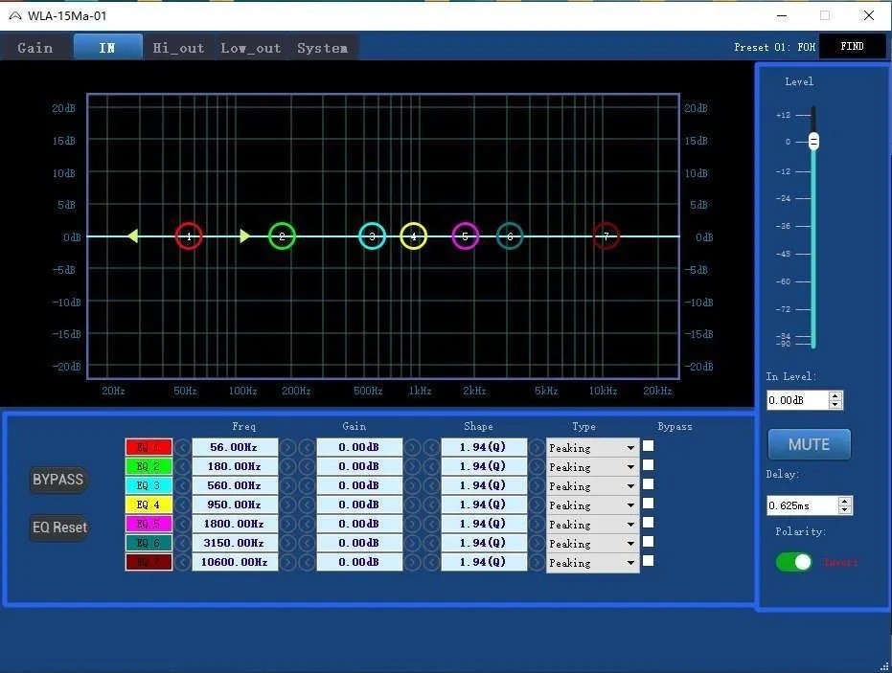Select the teal EQ node 6 on the graph
This screenshot has width=892, height=673.
(510, 236)
